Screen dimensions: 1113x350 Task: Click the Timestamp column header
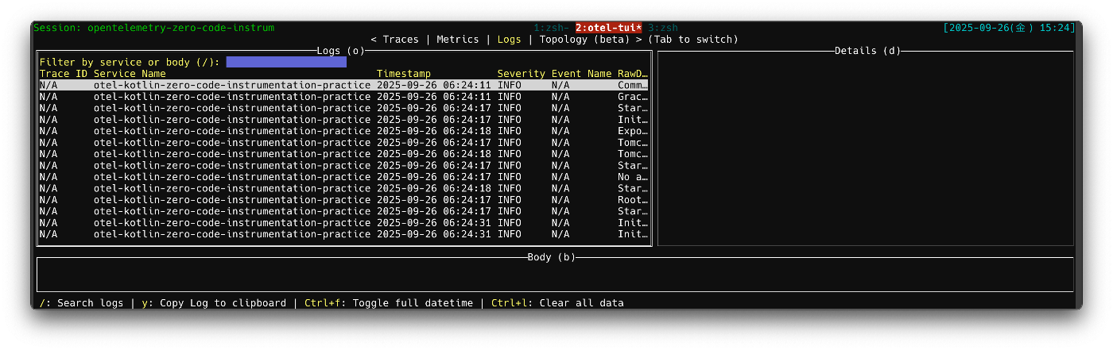click(404, 74)
